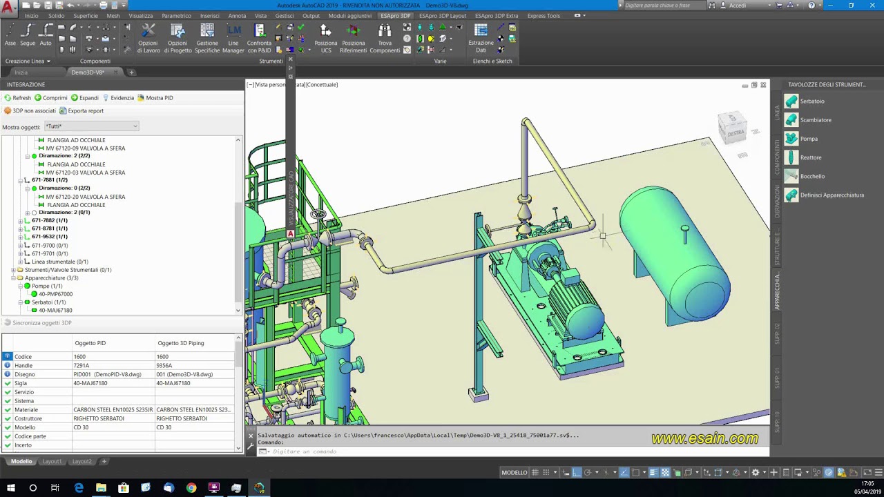Select the Asse line creation tool
This screenshot has width=884, height=497.
click(10, 35)
